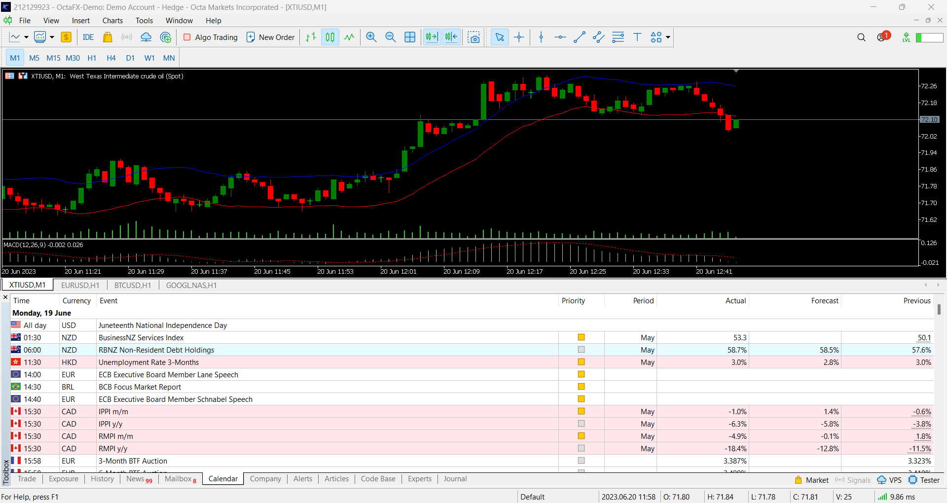Image resolution: width=947 pixels, height=503 pixels.
Task: Switch to bar chart view
Action: click(311, 37)
